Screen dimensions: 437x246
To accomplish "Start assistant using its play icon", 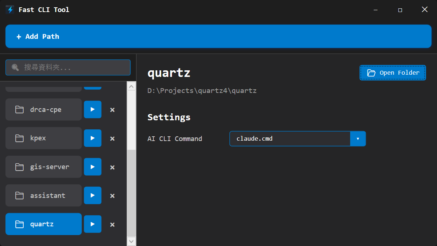I will point(92,195).
